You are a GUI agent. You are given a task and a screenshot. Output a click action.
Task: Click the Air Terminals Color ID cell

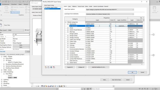[112, 26]
